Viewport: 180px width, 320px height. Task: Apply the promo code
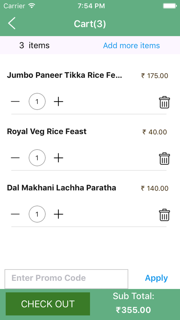156,278
